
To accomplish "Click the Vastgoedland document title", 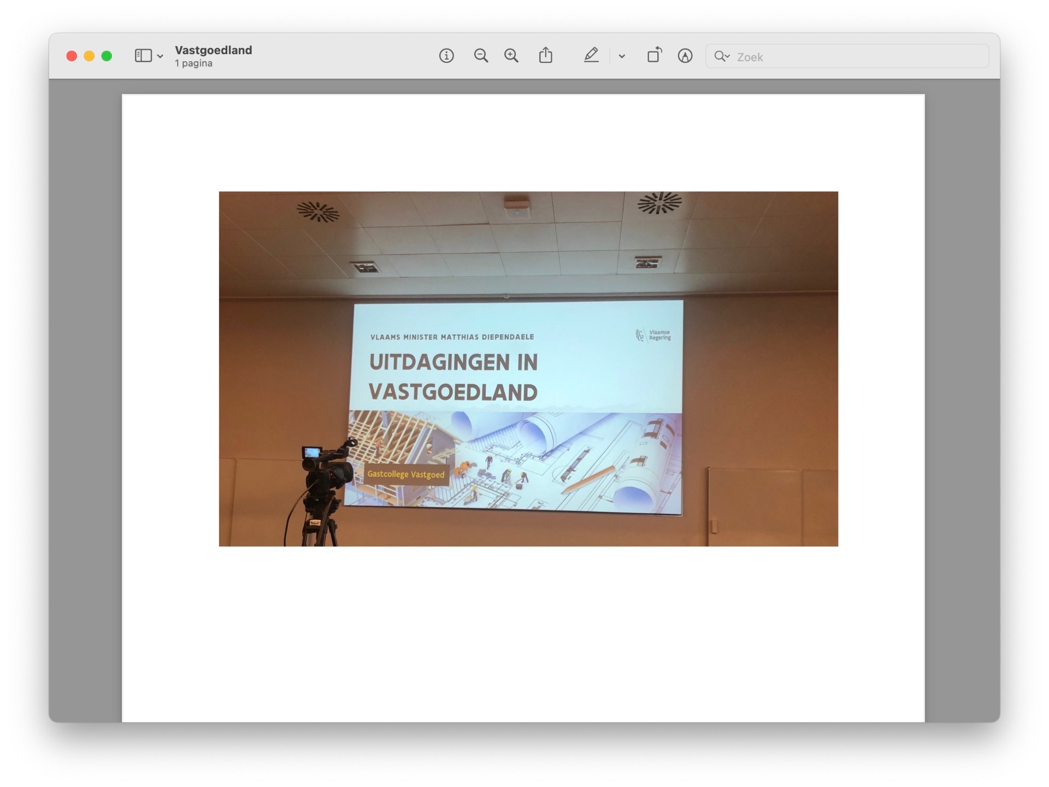I will click(x=213, y=50).
